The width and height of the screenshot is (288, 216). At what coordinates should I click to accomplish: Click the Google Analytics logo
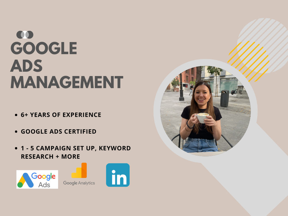coord(79,174)
